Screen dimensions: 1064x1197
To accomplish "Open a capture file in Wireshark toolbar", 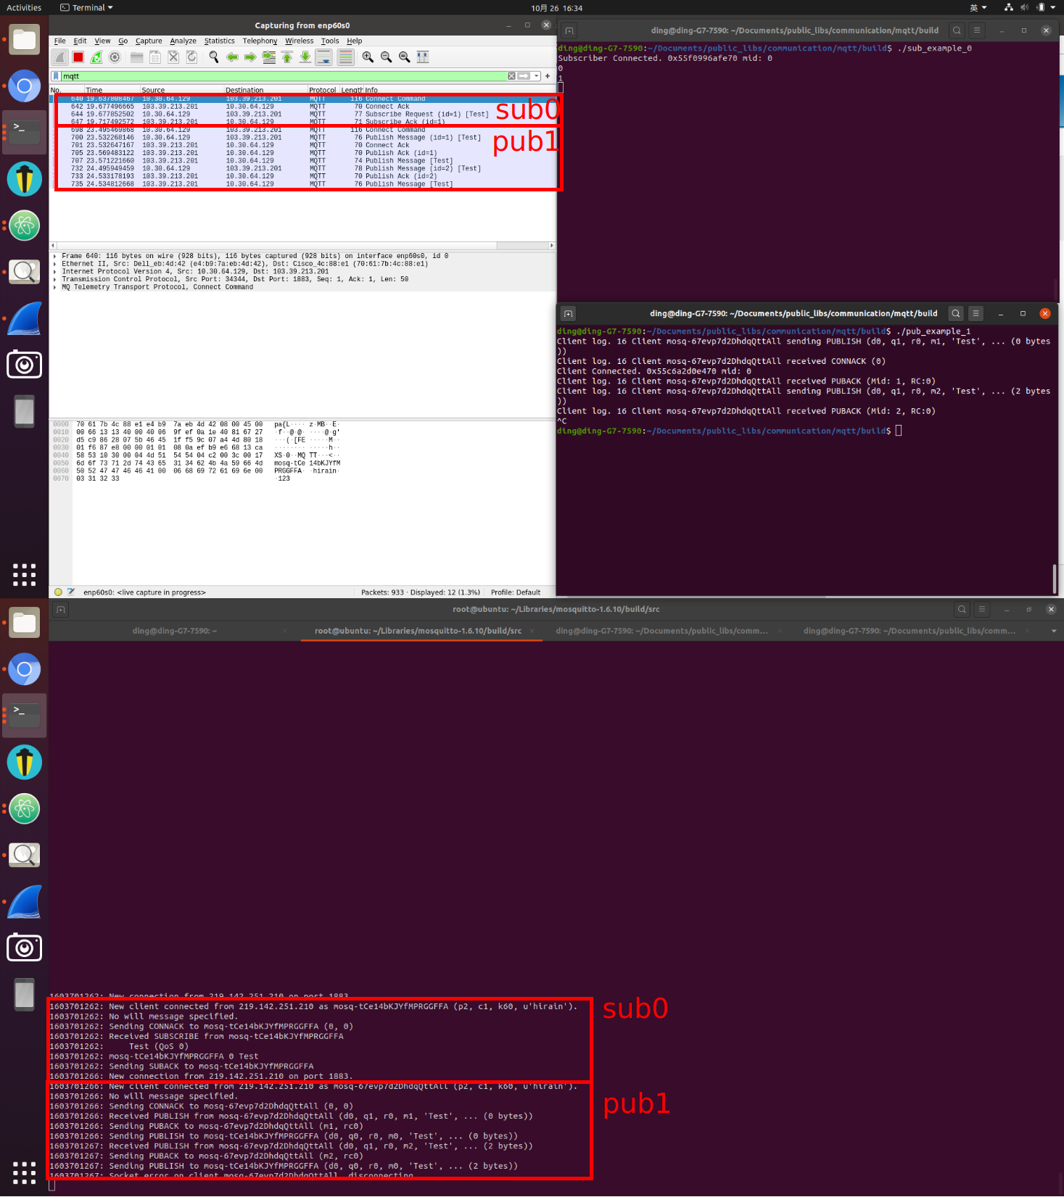I will [136, 57].
